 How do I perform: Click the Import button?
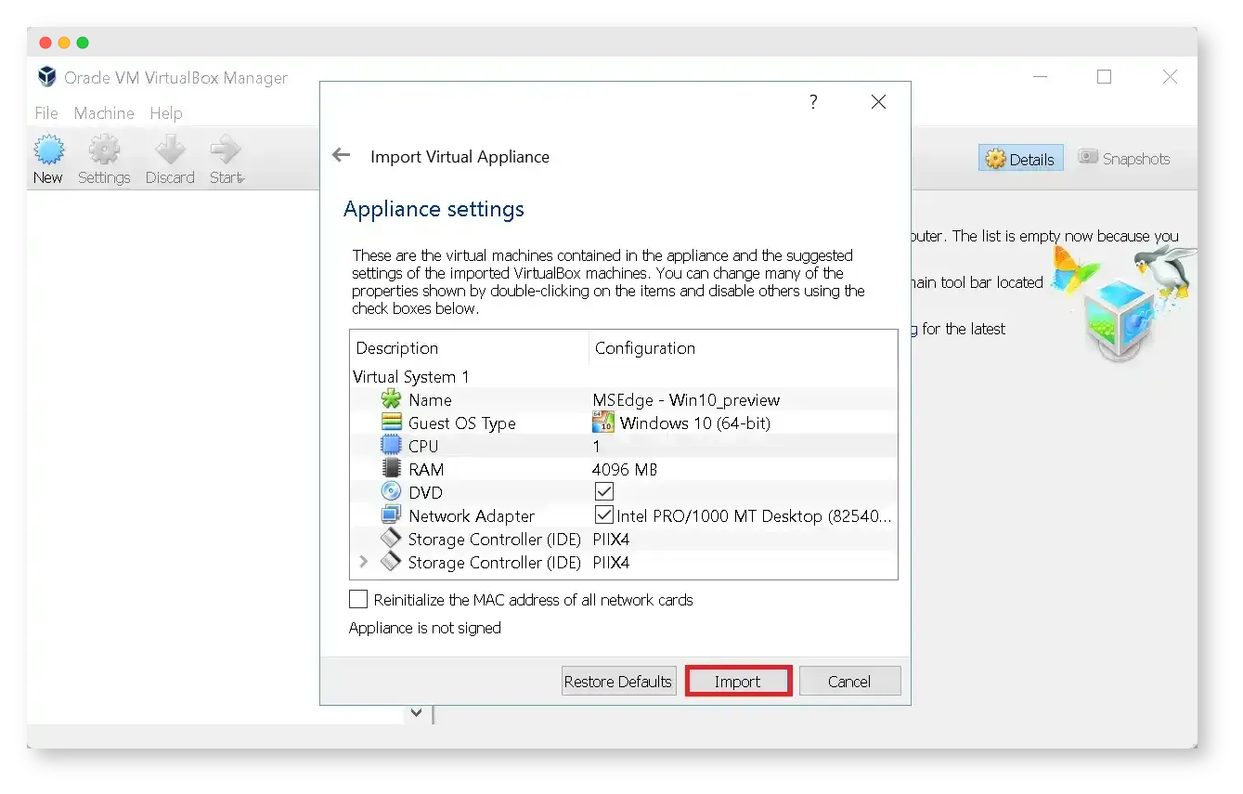[x=738, y=681]
